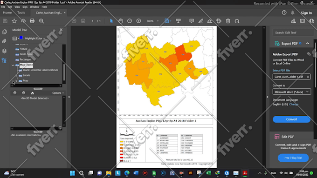
Task: Go to previous page arrow
Action: pos(74,21)
